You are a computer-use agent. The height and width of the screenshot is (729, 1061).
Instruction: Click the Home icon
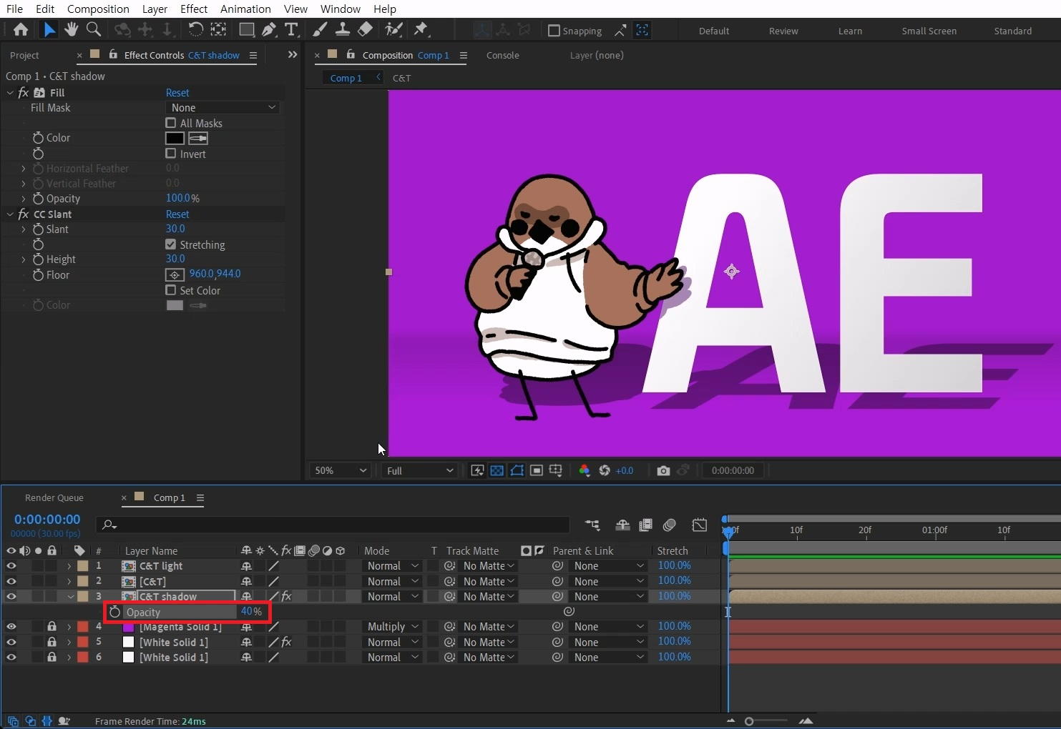[21, 29]
